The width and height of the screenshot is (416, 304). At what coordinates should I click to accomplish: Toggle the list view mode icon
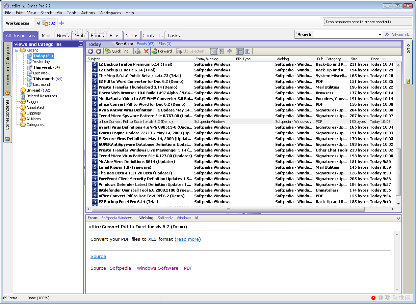[214, 51]
